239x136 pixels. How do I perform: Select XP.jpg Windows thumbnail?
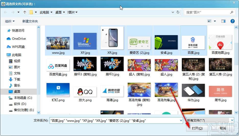click(85, 41)
